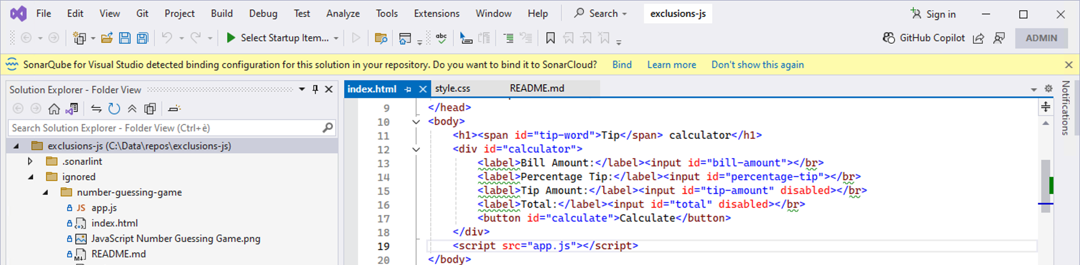Click the Redo arrow icon

point(195,38)
